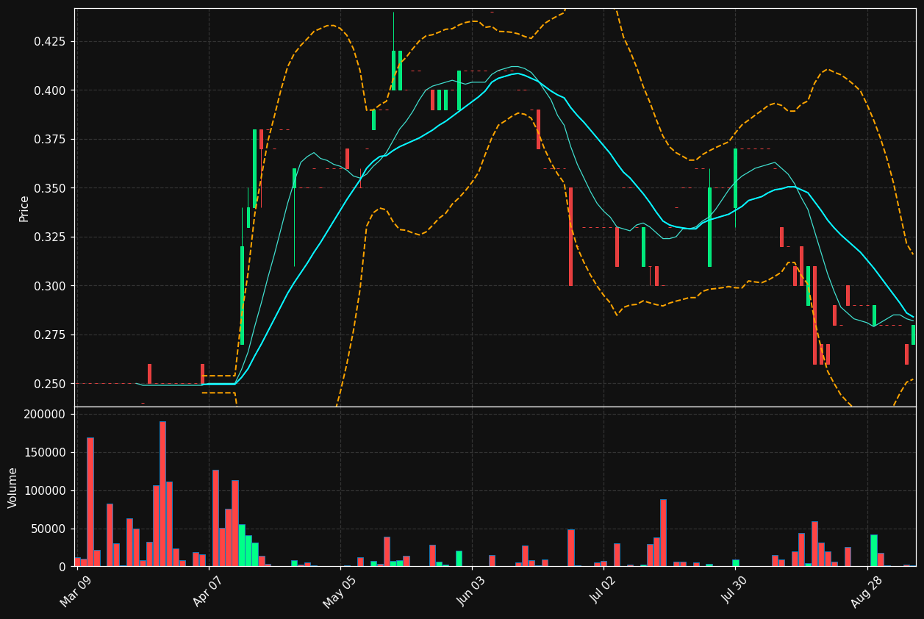Click the green volume bar at Aug 28
This screenshot has height=619, width=924.
click(x=873, y=551)
